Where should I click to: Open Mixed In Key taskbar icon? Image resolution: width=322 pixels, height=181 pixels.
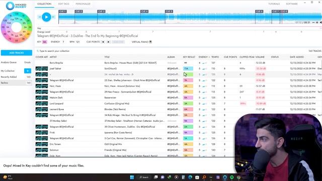pos(225,177)
